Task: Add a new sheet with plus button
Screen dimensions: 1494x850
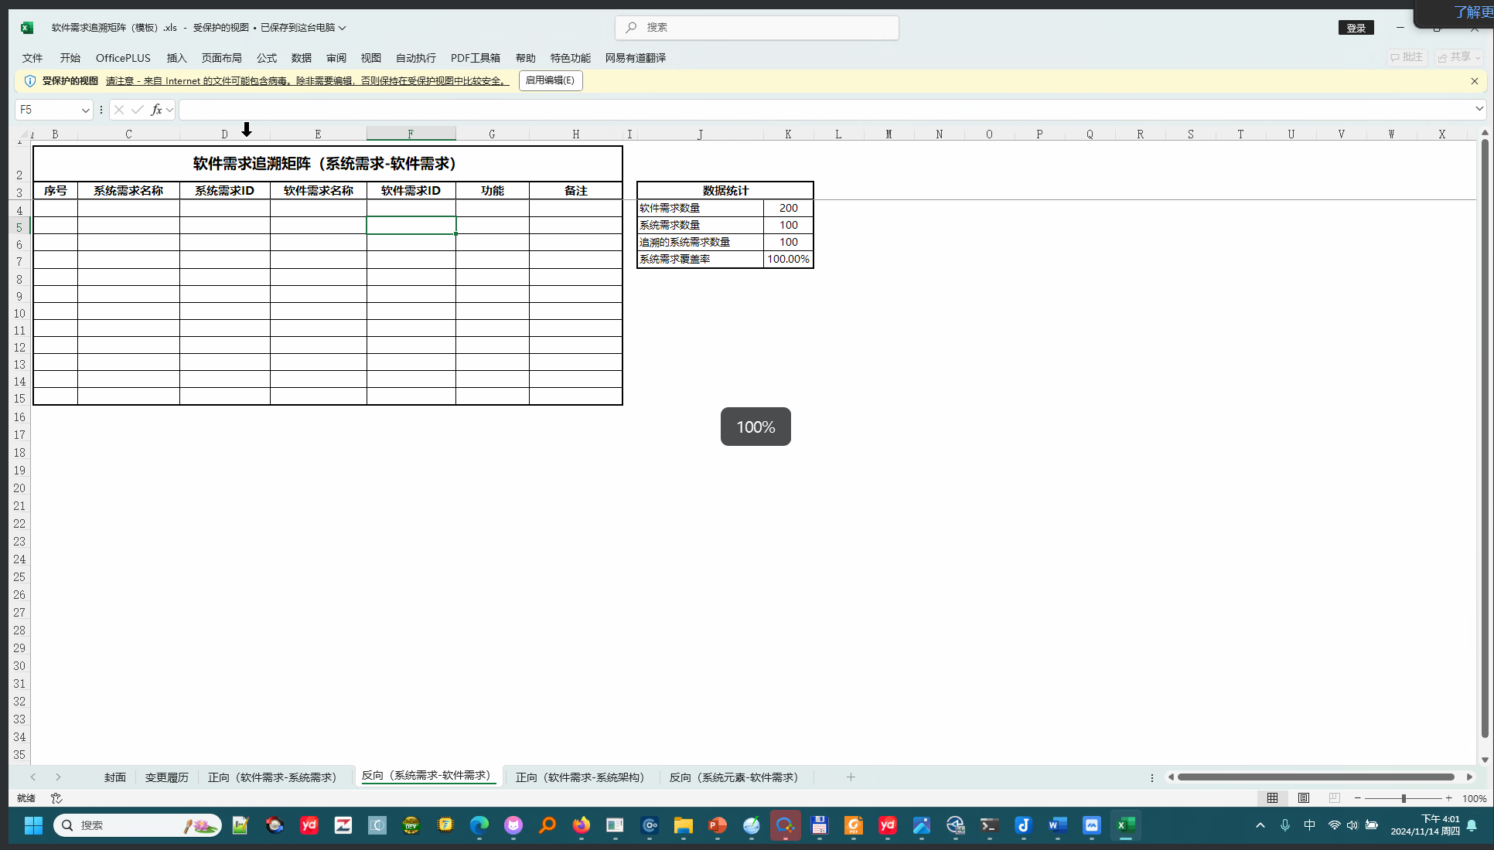Action: click(851, 777)
